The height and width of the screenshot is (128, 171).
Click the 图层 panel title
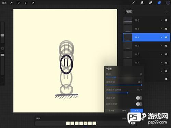129,12
